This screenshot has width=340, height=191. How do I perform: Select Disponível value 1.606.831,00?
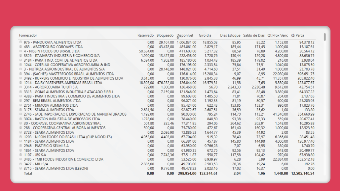coord(186,42)
